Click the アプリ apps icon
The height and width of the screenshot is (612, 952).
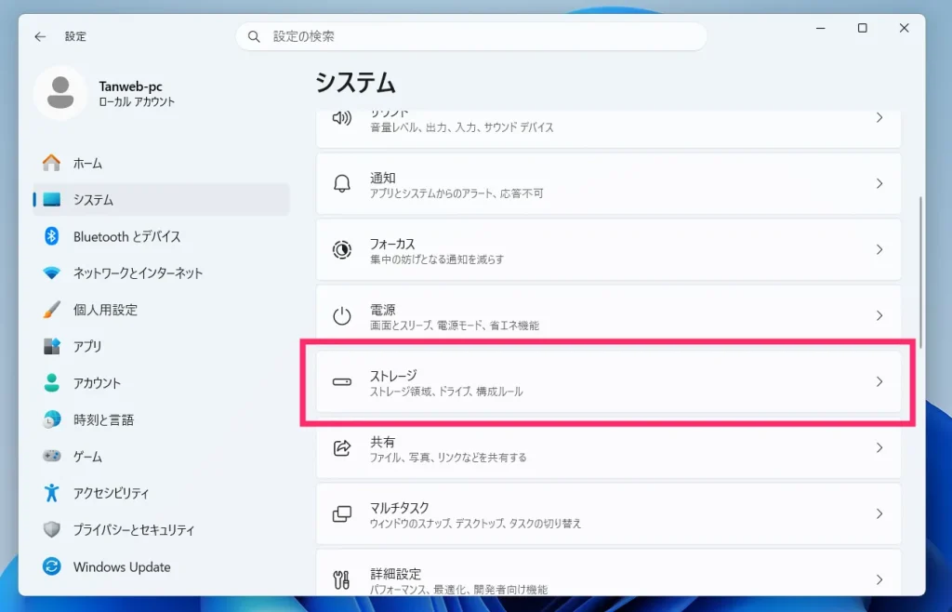point(52,346)
